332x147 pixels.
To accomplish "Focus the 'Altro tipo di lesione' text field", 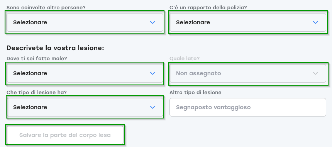I will (x=248, y=107).
